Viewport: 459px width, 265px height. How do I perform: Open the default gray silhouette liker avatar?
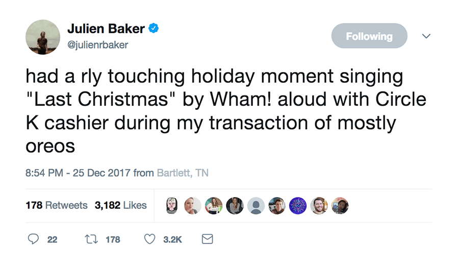[256, 205]
